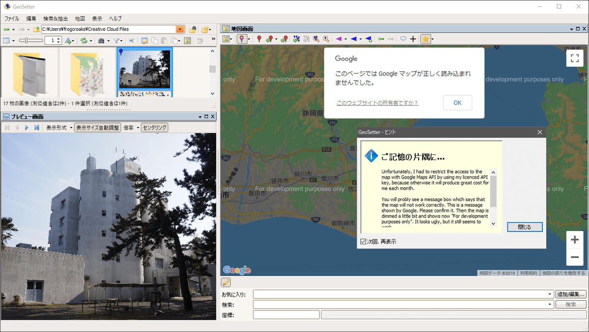This screenshot has height=332, width=589.
Task: Open the ファイル menu
Action: coord(12,19)
